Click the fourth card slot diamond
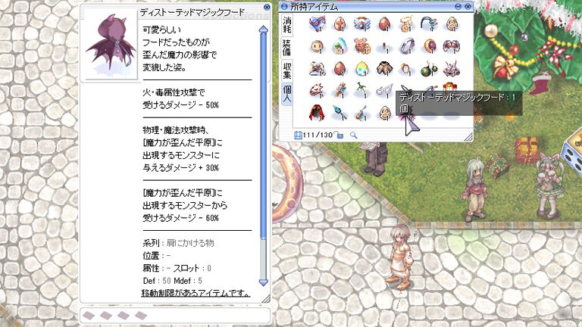582x327 pixels. 141,316
